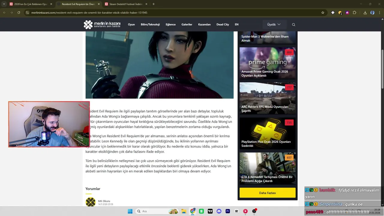Switch to the 2026'nın En Çok Beklenen tab
Viewport: 384px width, 216px height.
tap(31, 4)
